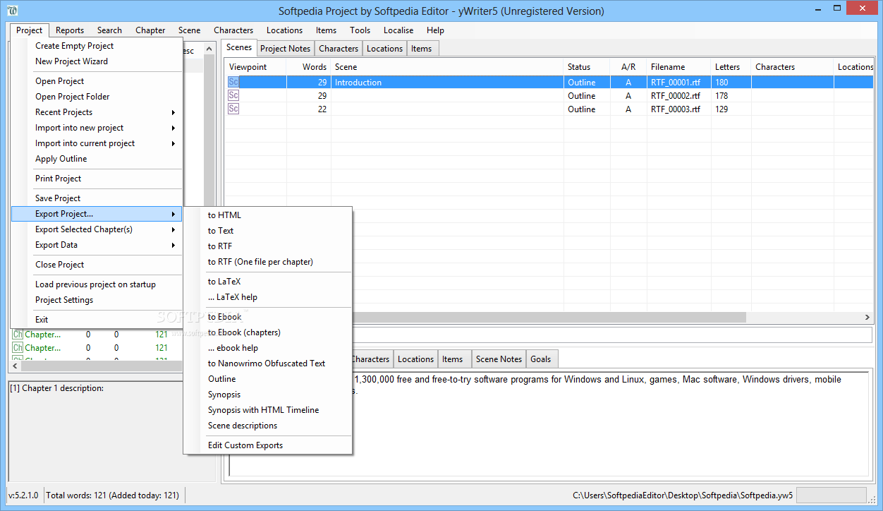Open the Reports menu
The height and width of the screenshot is (511, 883).
coord(70,30)
